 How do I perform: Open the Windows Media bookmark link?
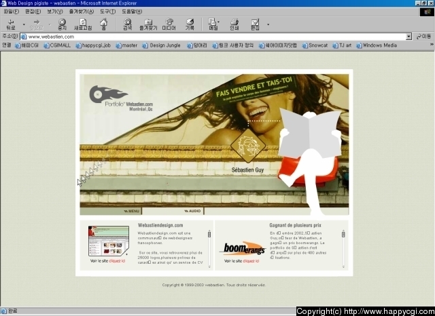click(x=377, y=45)
